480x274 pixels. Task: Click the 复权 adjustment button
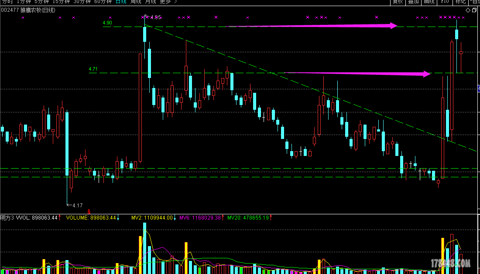(398, 2)
